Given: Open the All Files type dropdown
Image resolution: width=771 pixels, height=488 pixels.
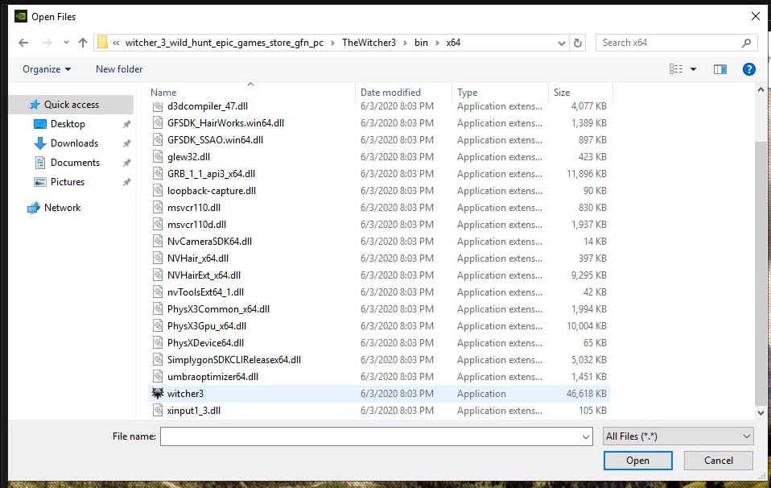Looking at the screenshot, I should (x=678, y=436).
